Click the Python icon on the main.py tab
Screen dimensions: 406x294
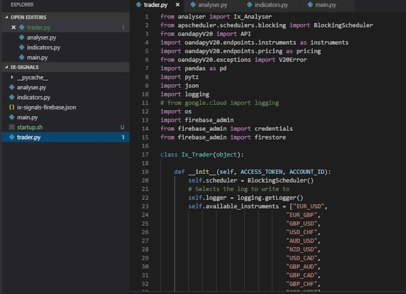pos(309,5)
